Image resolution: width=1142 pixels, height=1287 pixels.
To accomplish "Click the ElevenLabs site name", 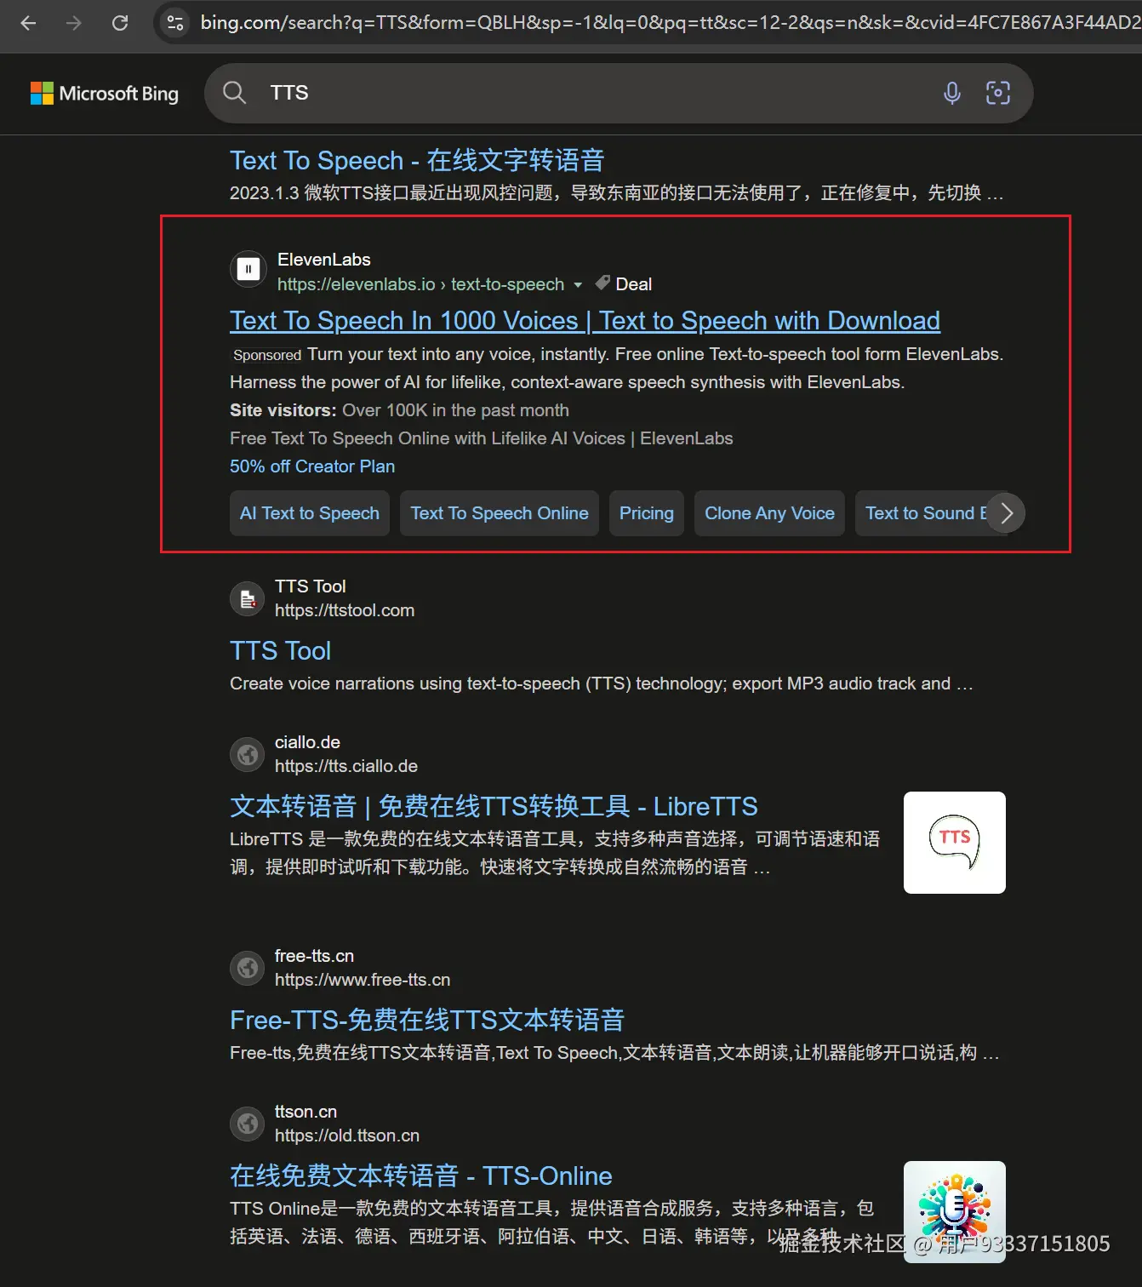I will 324,260.
